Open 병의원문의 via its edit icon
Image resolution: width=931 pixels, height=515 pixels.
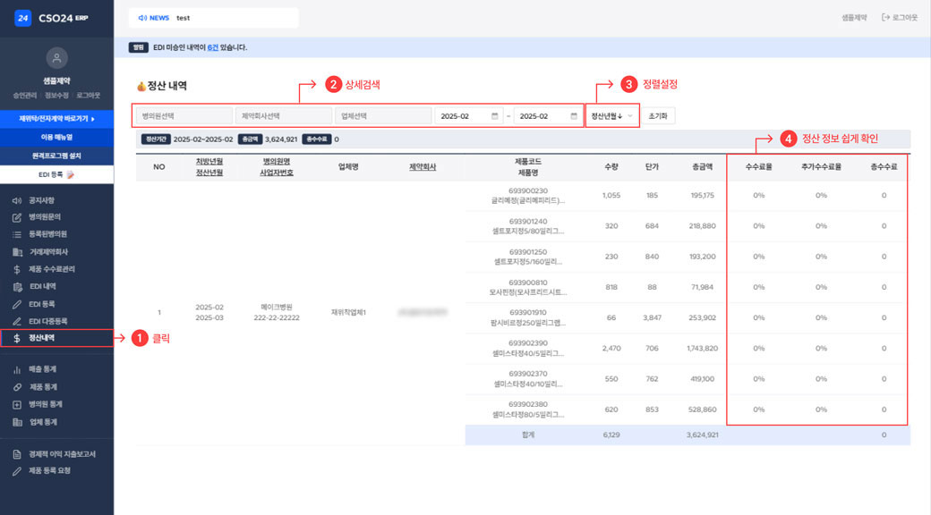point(17,217)
